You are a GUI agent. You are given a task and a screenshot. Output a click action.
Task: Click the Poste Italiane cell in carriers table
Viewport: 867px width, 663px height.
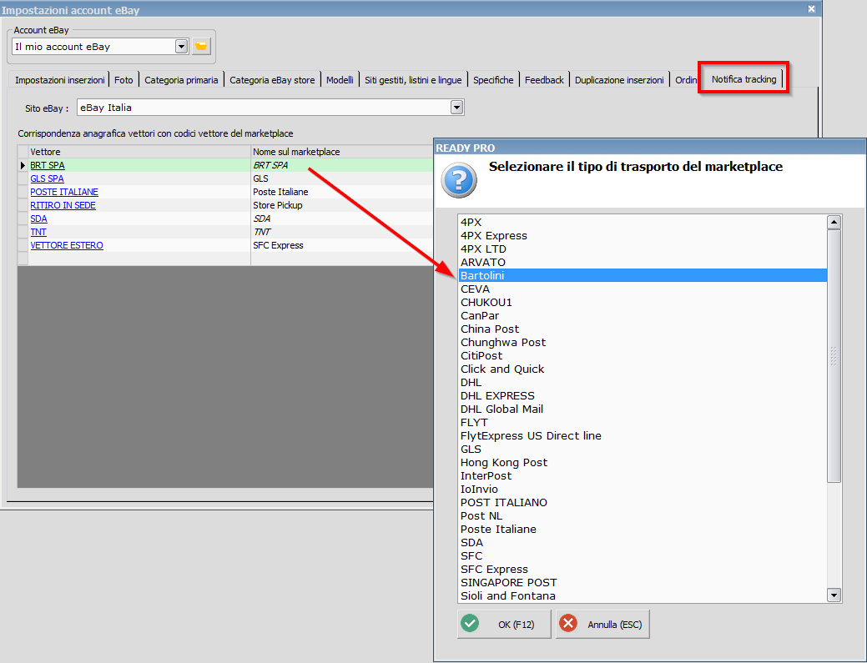342,192
